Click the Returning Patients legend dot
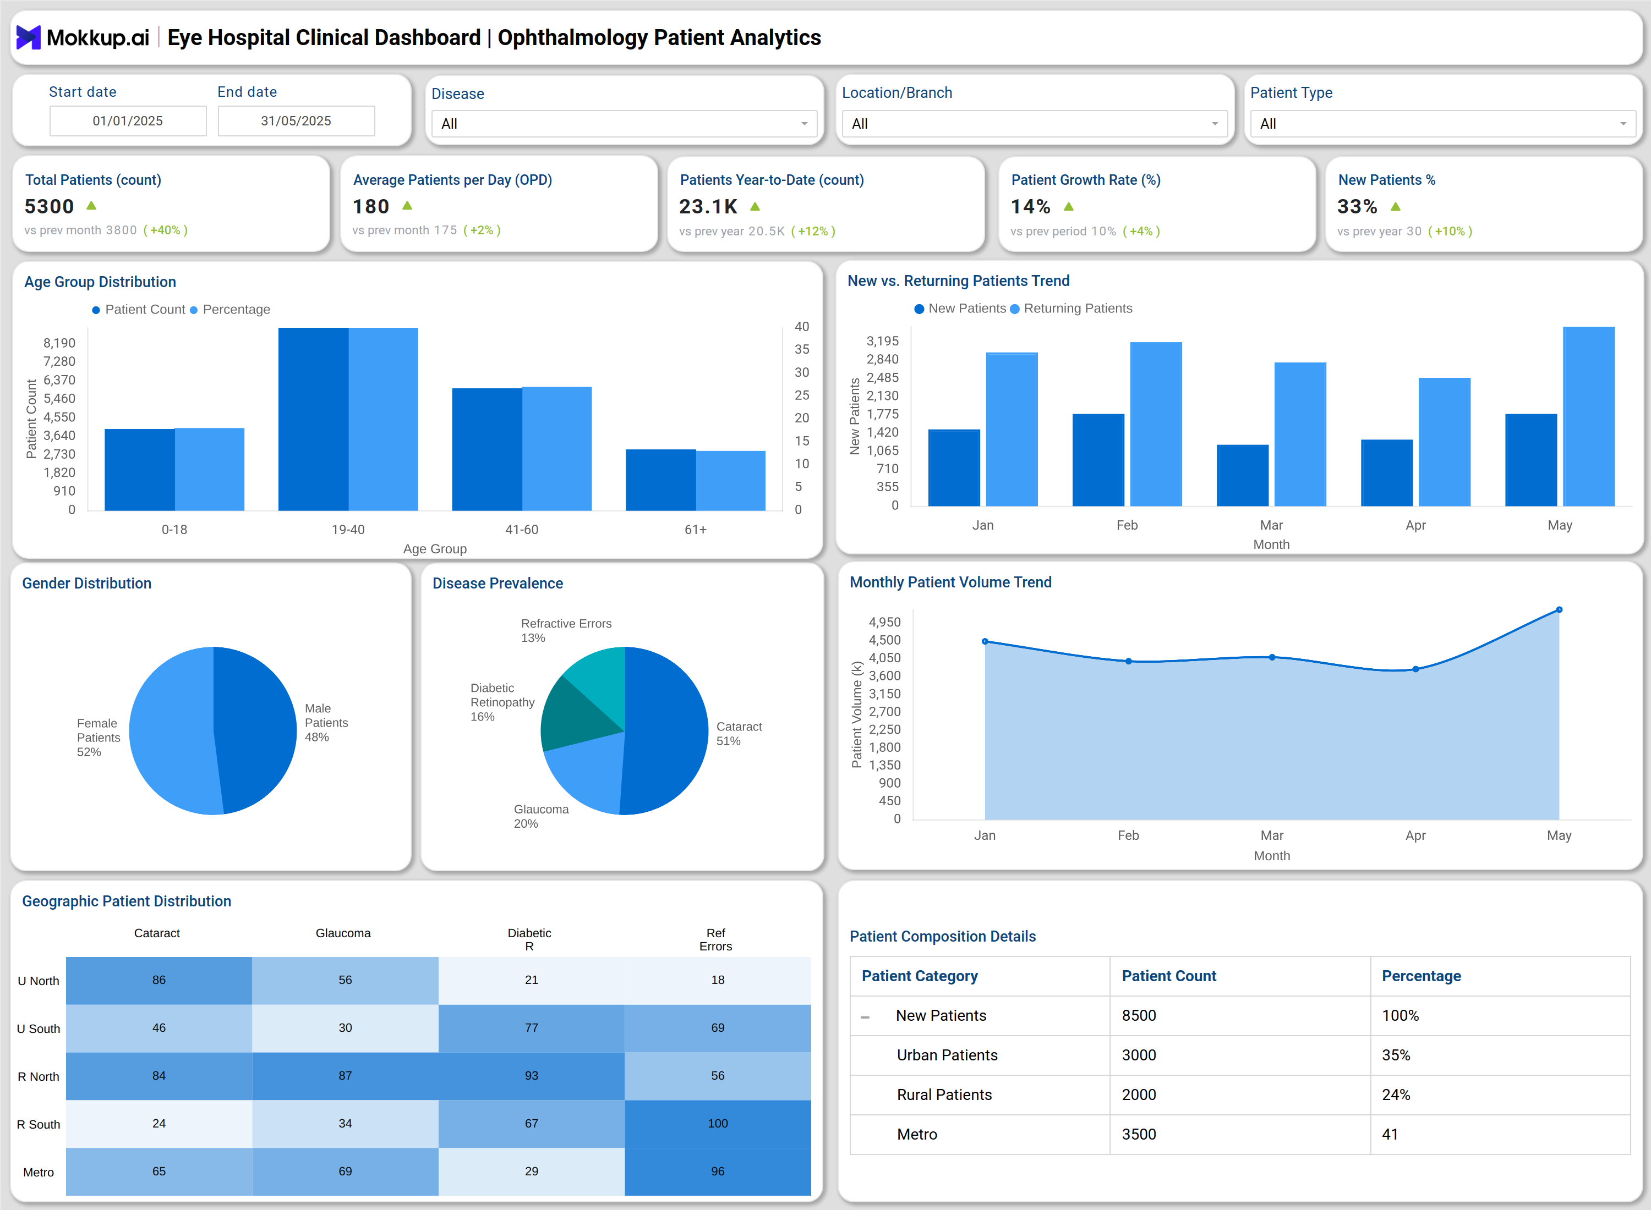The width and height of the screenshot is (1651, 1210). [x=1015, y=309]
